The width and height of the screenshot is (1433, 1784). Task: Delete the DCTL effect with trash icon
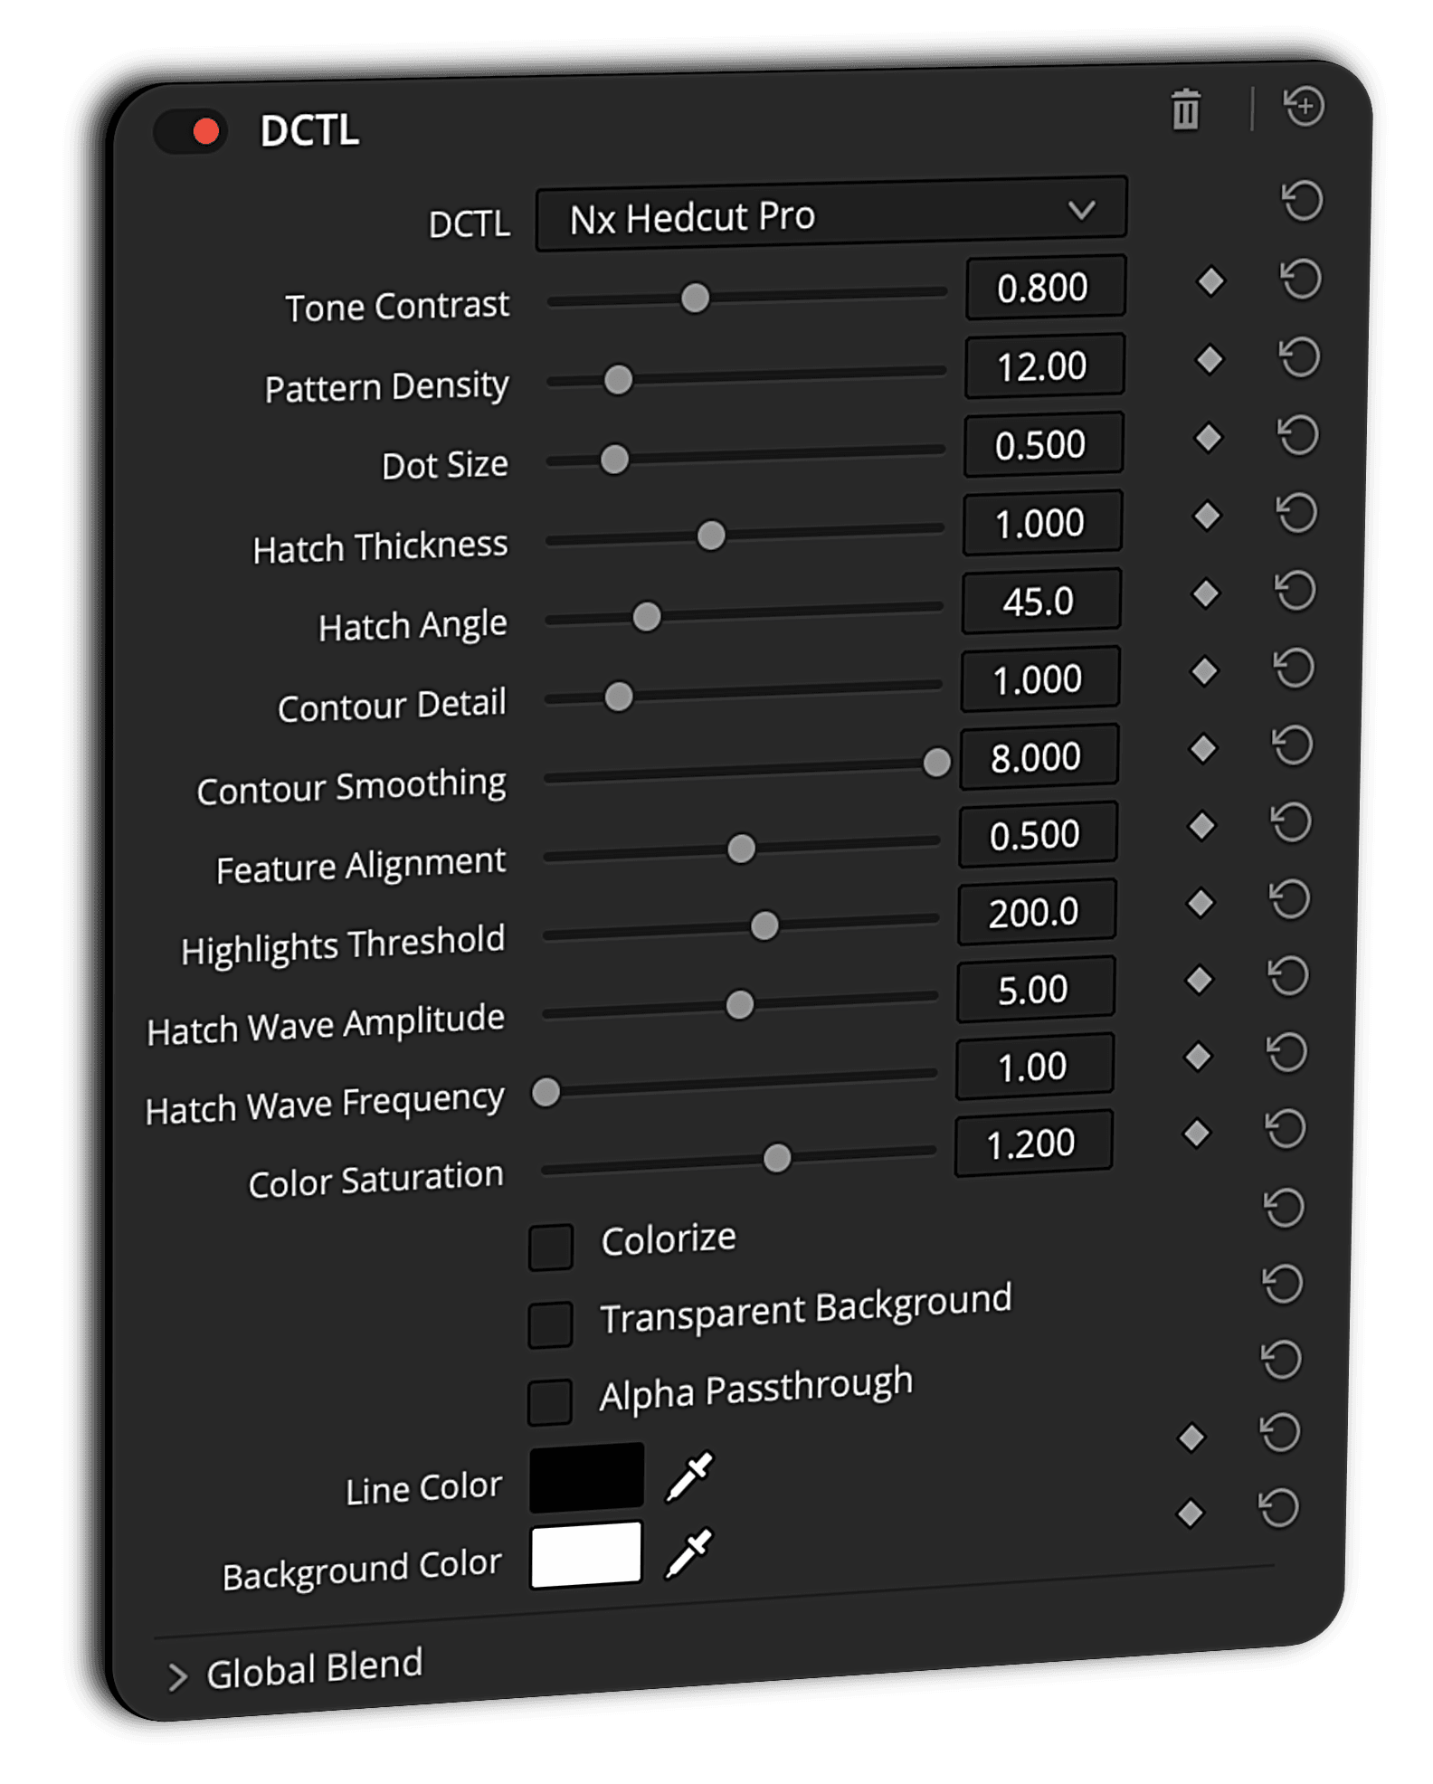point(1186,110)
